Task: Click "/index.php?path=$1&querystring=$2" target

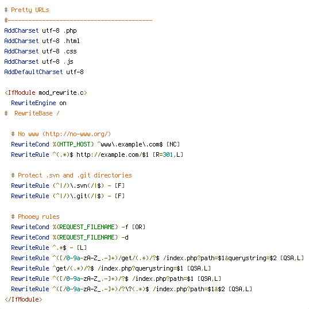Action: point(220,258)
